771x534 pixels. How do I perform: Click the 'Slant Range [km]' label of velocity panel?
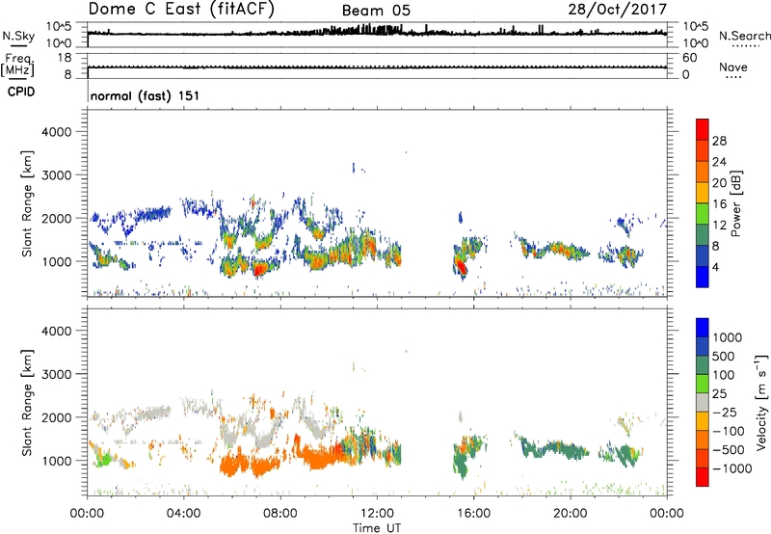tap(27, 402)
